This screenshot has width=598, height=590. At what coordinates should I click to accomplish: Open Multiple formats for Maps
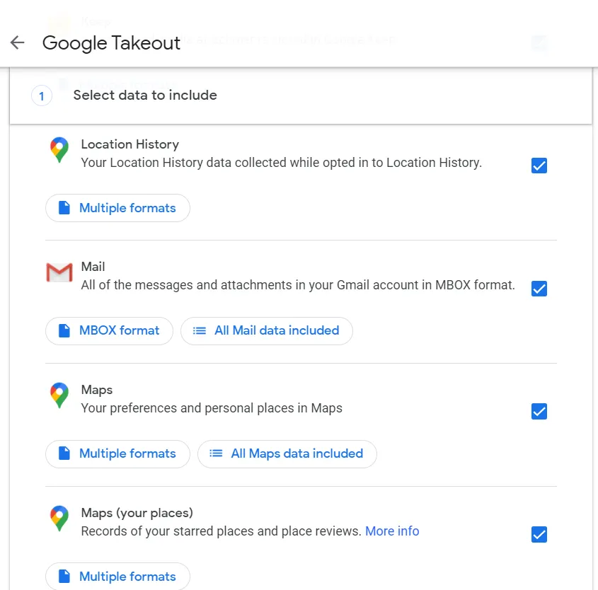click(x=118, y=453)
